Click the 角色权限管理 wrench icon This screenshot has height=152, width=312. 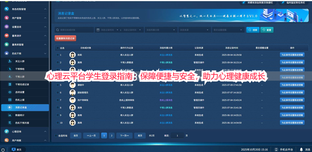(7, 9)
